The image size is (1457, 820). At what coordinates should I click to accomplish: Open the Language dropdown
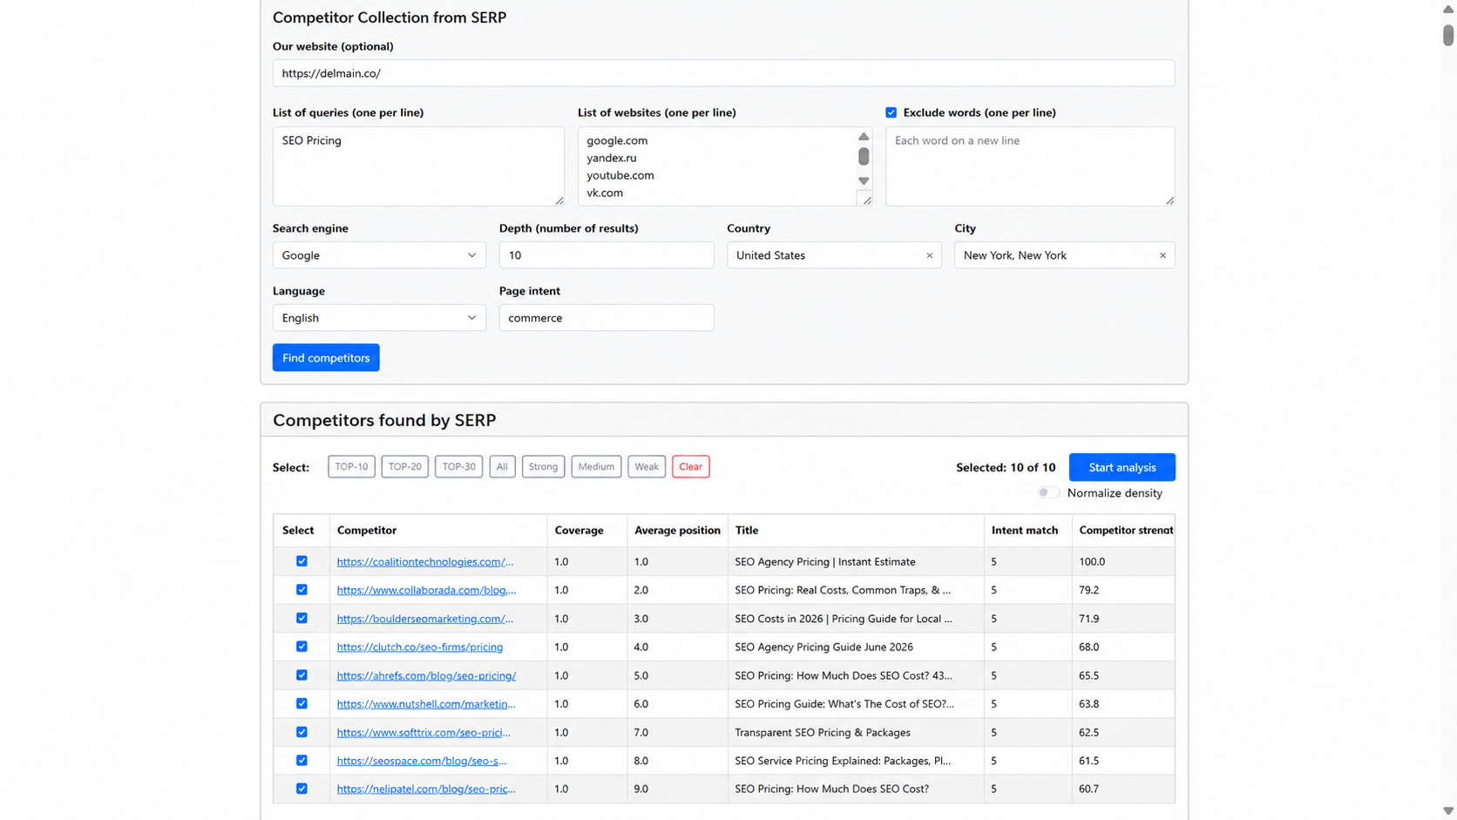379,318
